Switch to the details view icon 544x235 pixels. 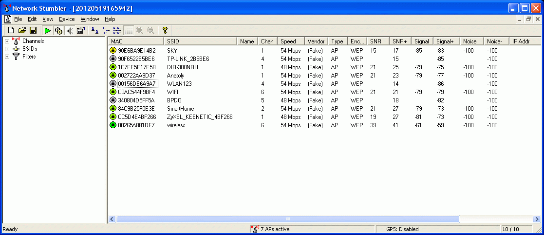pos(129,31)
